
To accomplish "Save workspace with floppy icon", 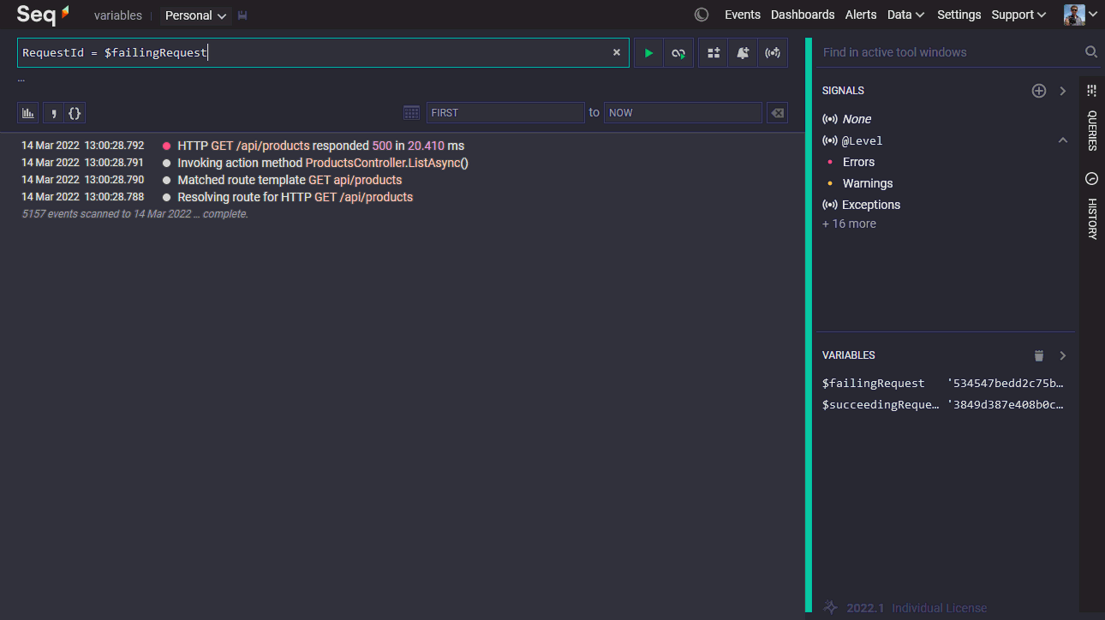I will [x=242, y=15].
